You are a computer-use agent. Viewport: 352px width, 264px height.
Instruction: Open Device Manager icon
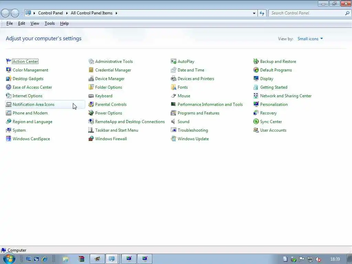(91, 78)
